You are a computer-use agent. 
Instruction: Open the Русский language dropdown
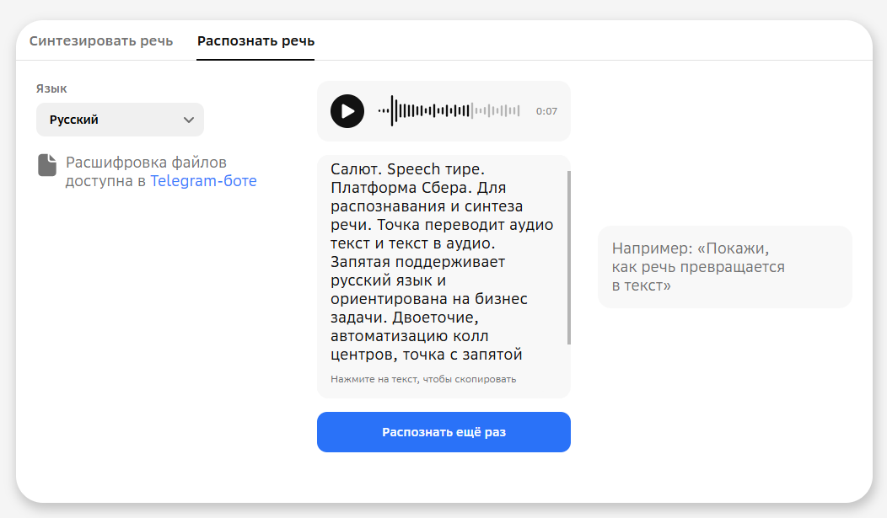[x=120, y=120]
